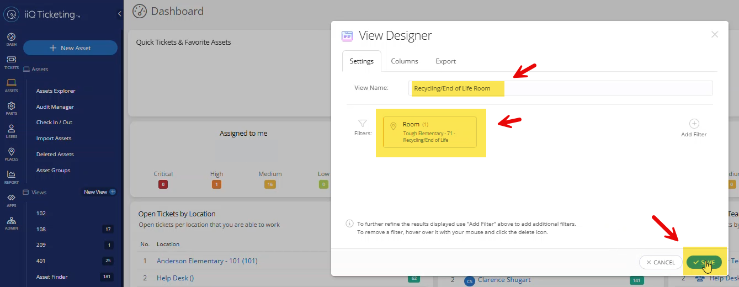The width and height of the screenshot is (739, 287).
Task: Open the Places location icon
Action: pyautogui.click(x=11, y=153)
